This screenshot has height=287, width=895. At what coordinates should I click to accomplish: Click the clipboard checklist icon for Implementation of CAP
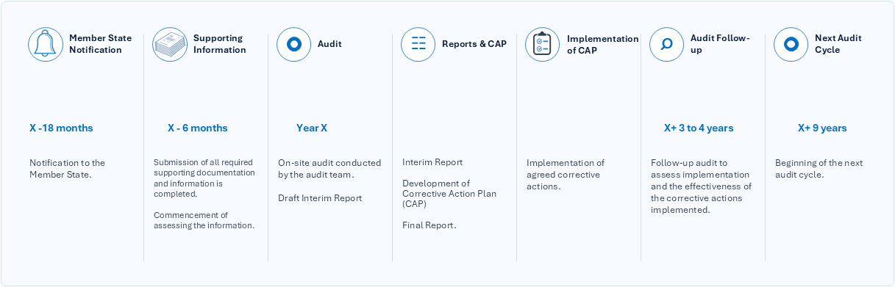(543, 44)
